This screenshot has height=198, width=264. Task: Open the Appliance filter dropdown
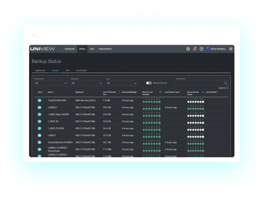click(x=87, y=83)
